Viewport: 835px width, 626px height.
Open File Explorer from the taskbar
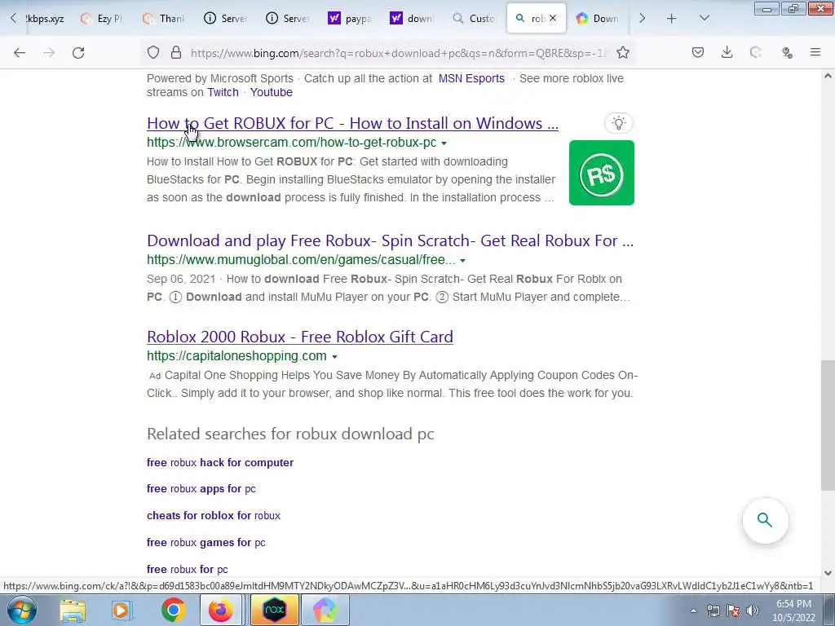(73, 610)
